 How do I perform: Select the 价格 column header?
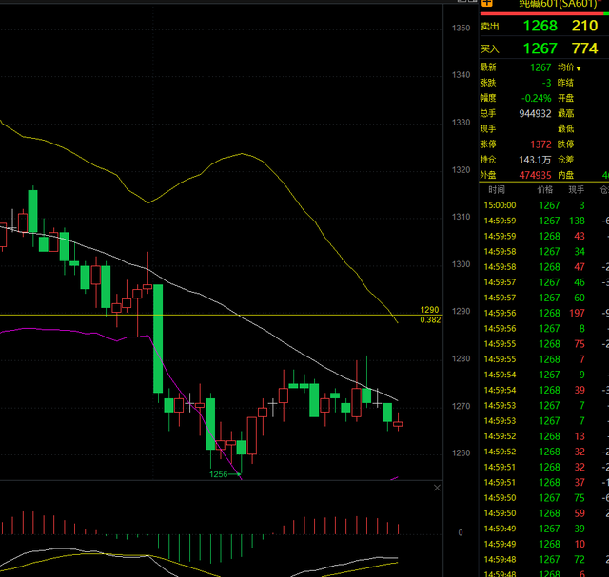pos(544,190)
